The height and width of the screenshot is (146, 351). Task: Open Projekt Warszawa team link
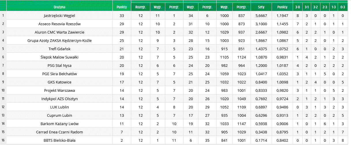[x=59, y=91]
